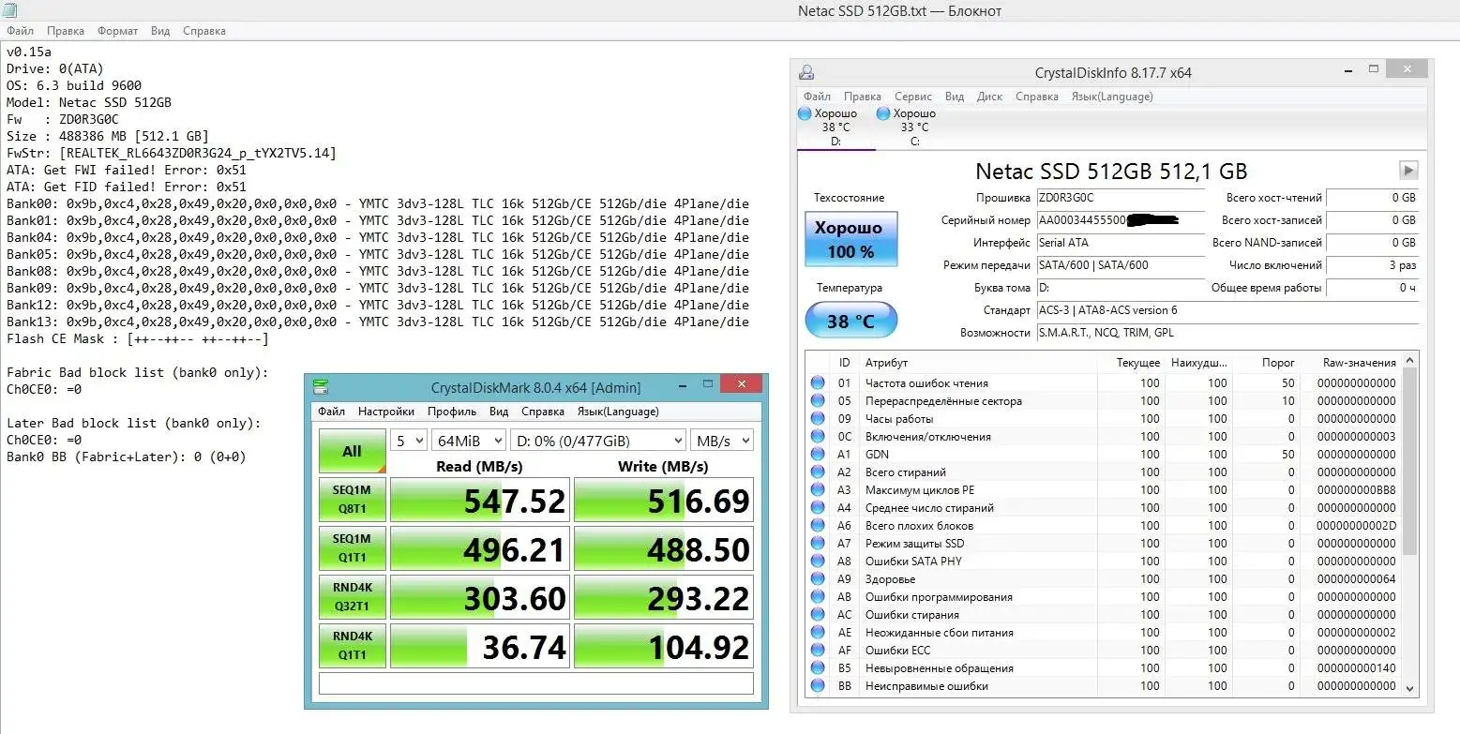Open CrystalDiskMark's Профиль menu
Viewport: 1460px width, 734px height.
[452, 412]
